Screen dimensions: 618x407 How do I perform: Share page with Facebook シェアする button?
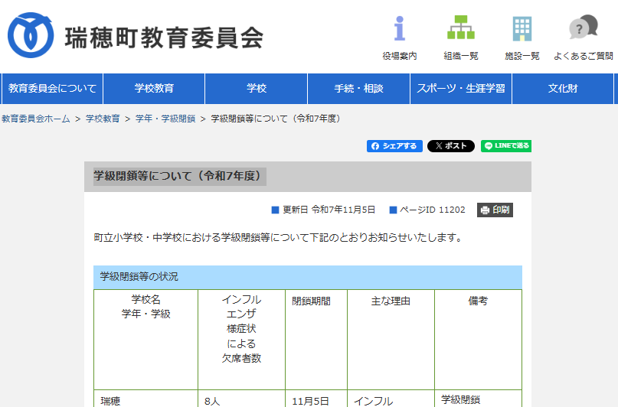[394, 146]
